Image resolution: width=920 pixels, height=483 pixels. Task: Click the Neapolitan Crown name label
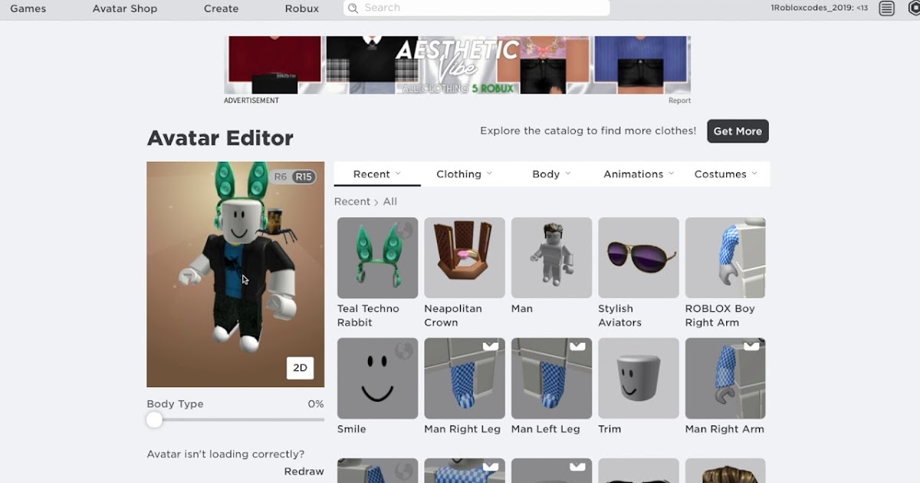(x=453, y=315)
